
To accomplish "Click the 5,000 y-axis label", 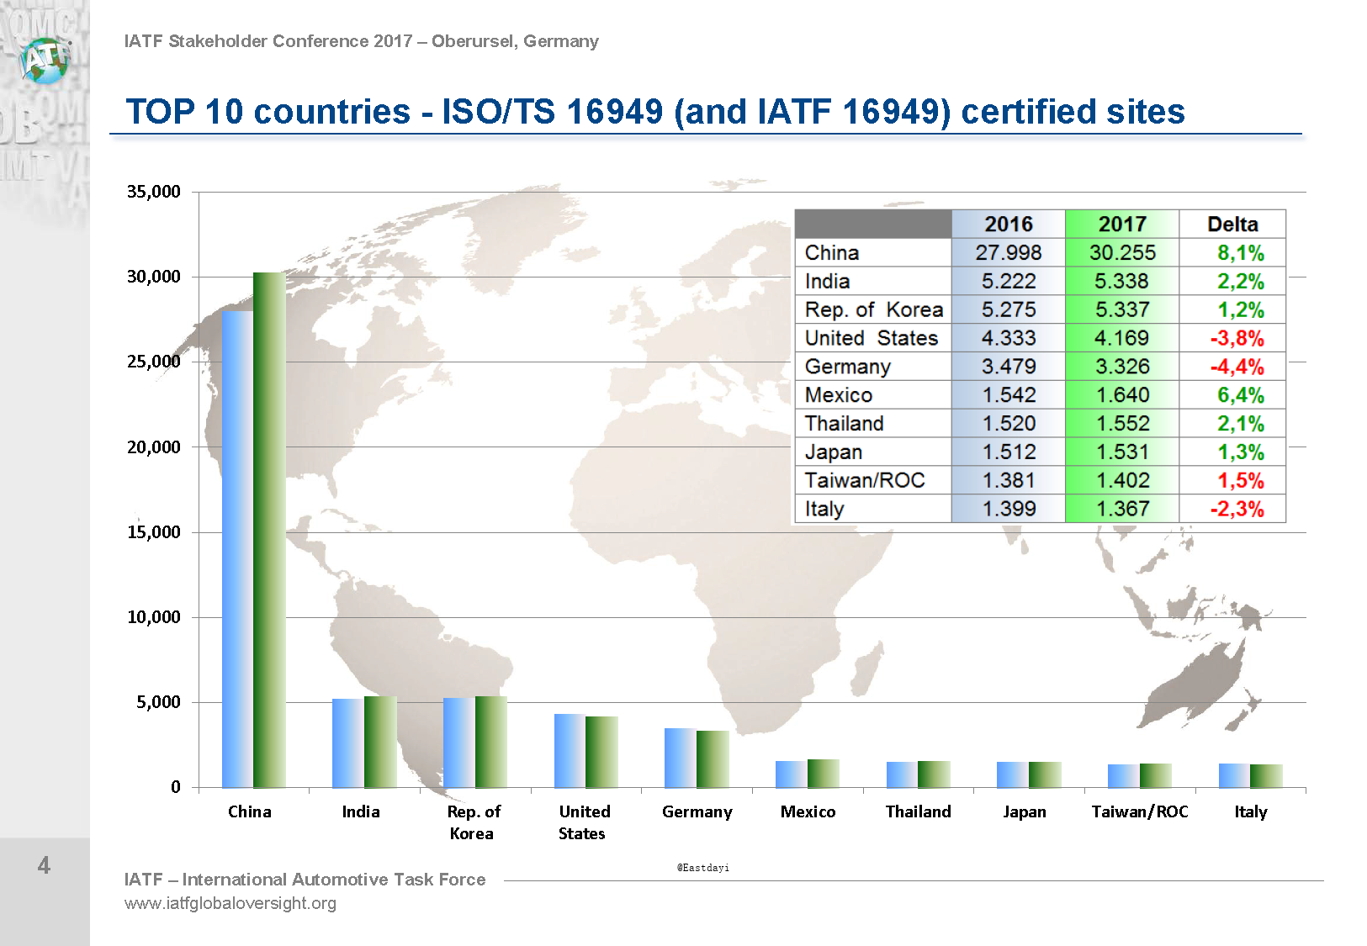I will point(158,702).
